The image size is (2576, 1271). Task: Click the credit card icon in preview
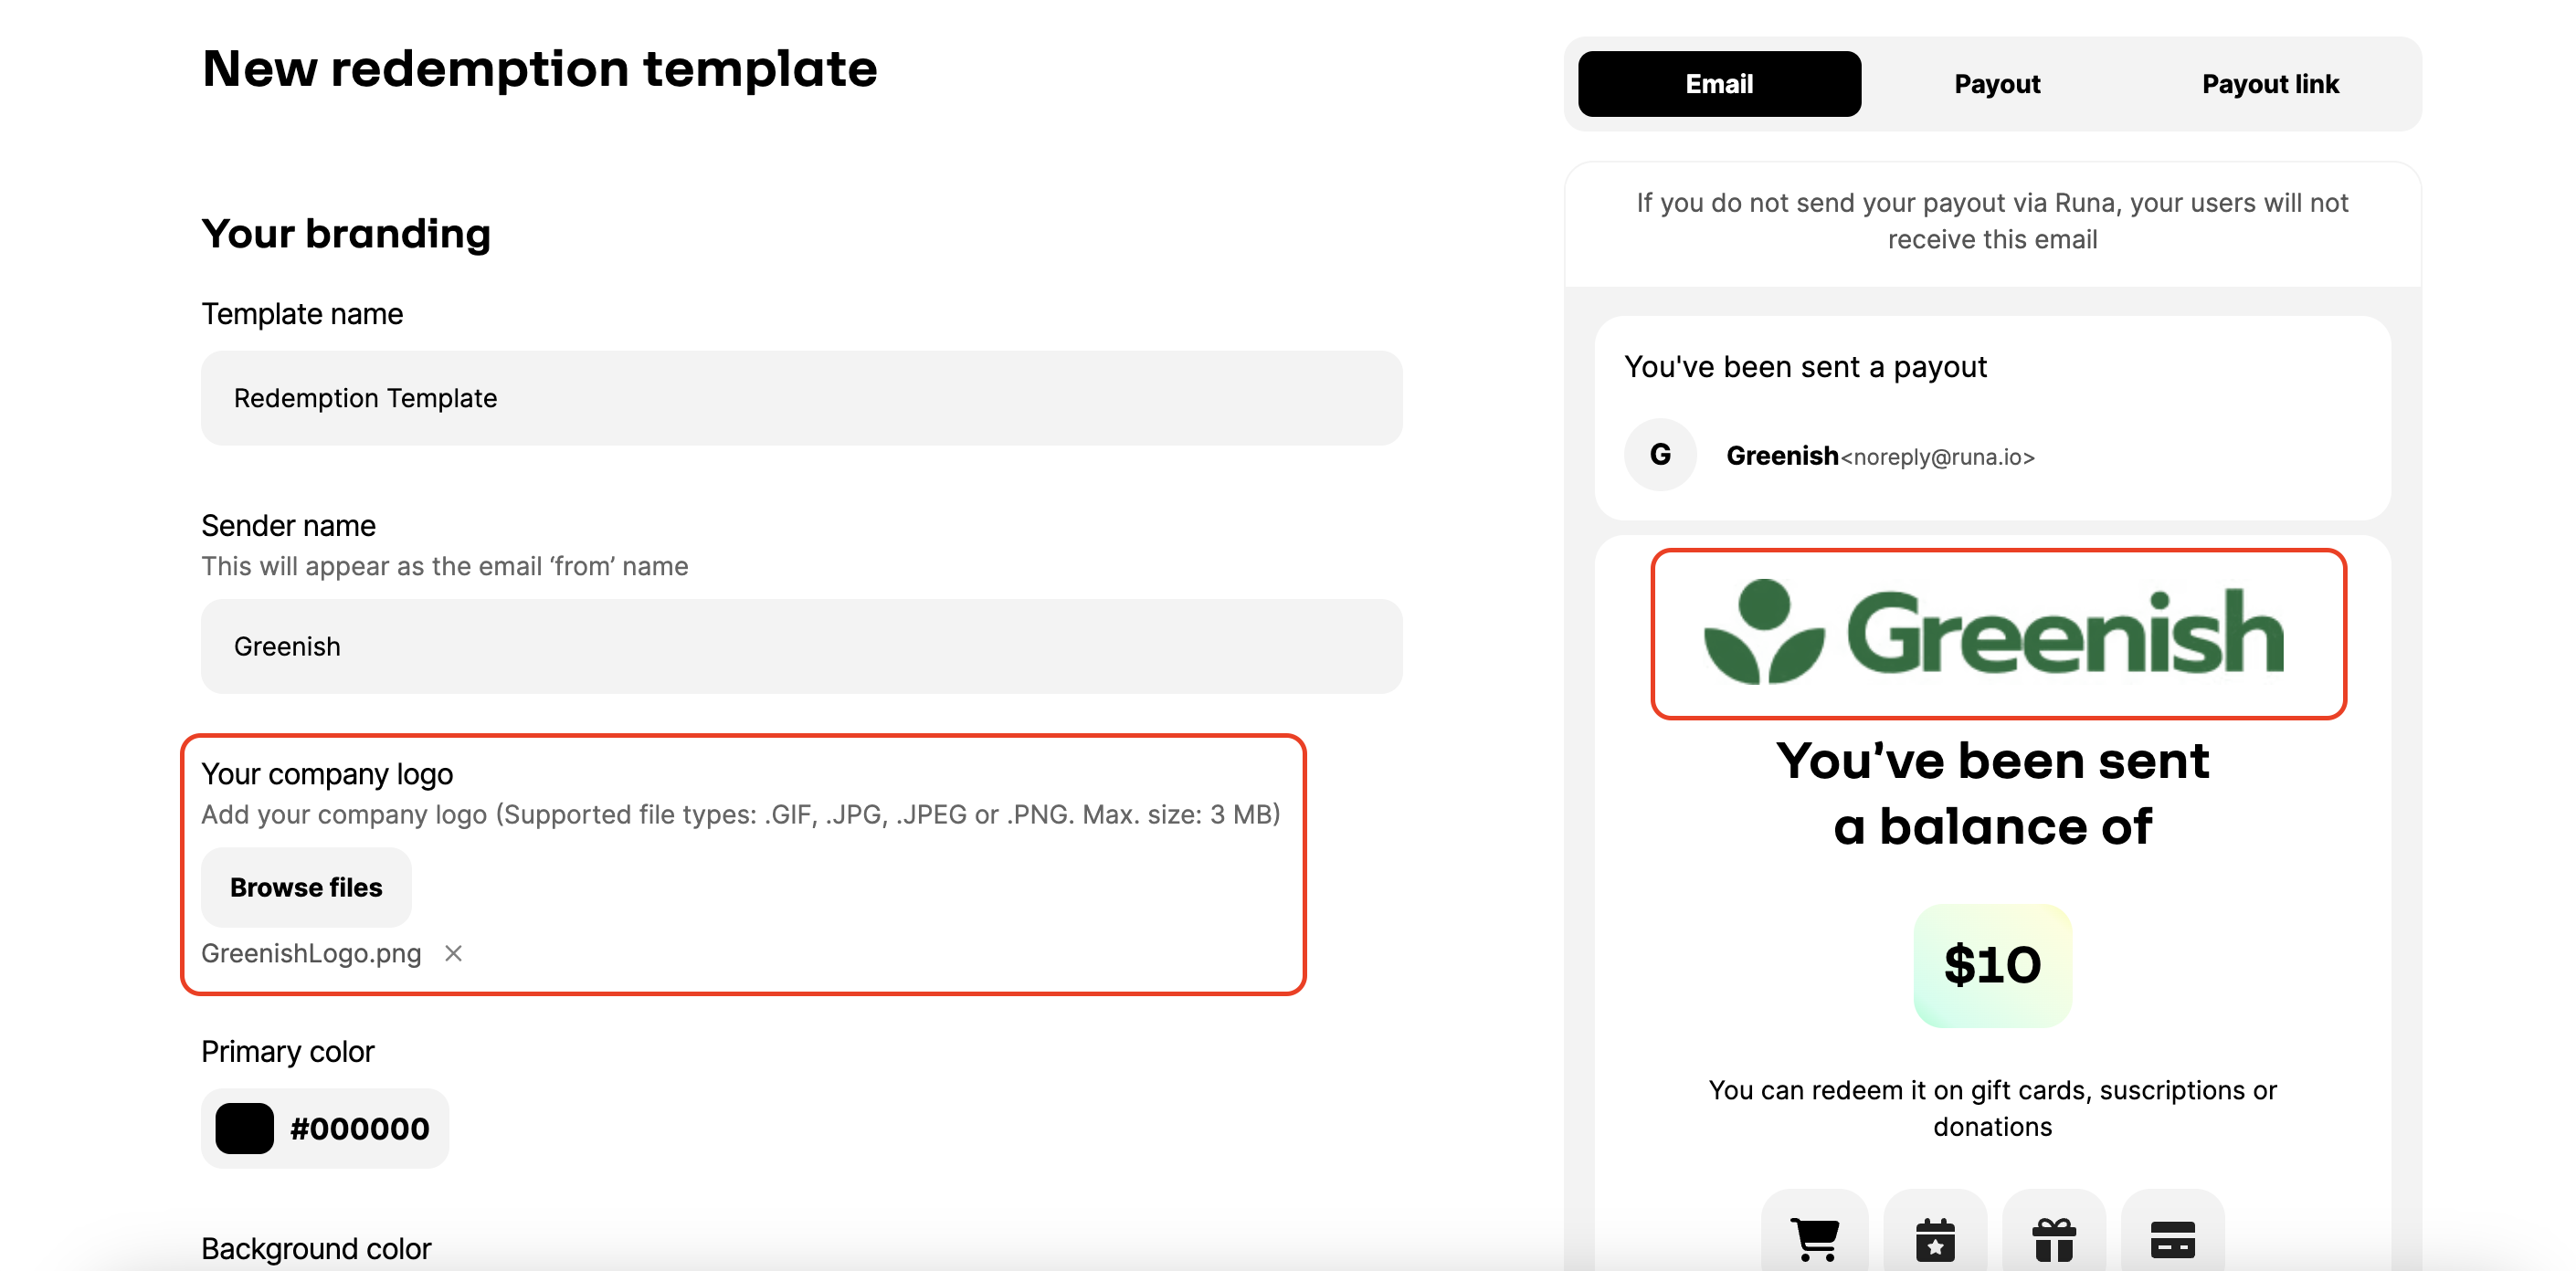(2172, 1239)
